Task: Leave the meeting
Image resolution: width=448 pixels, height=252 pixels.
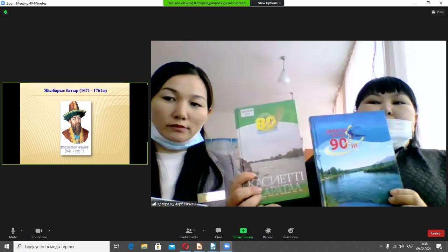Action: (435, 233)
